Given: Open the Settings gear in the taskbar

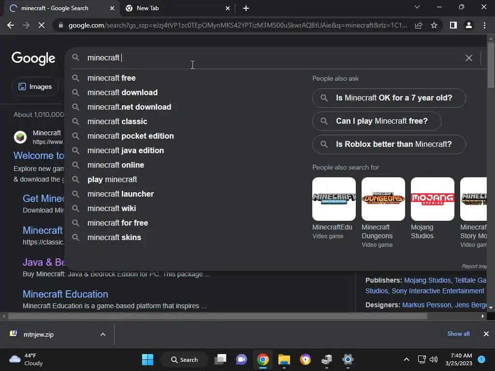Looking at the screenshot, I should 348,359.
